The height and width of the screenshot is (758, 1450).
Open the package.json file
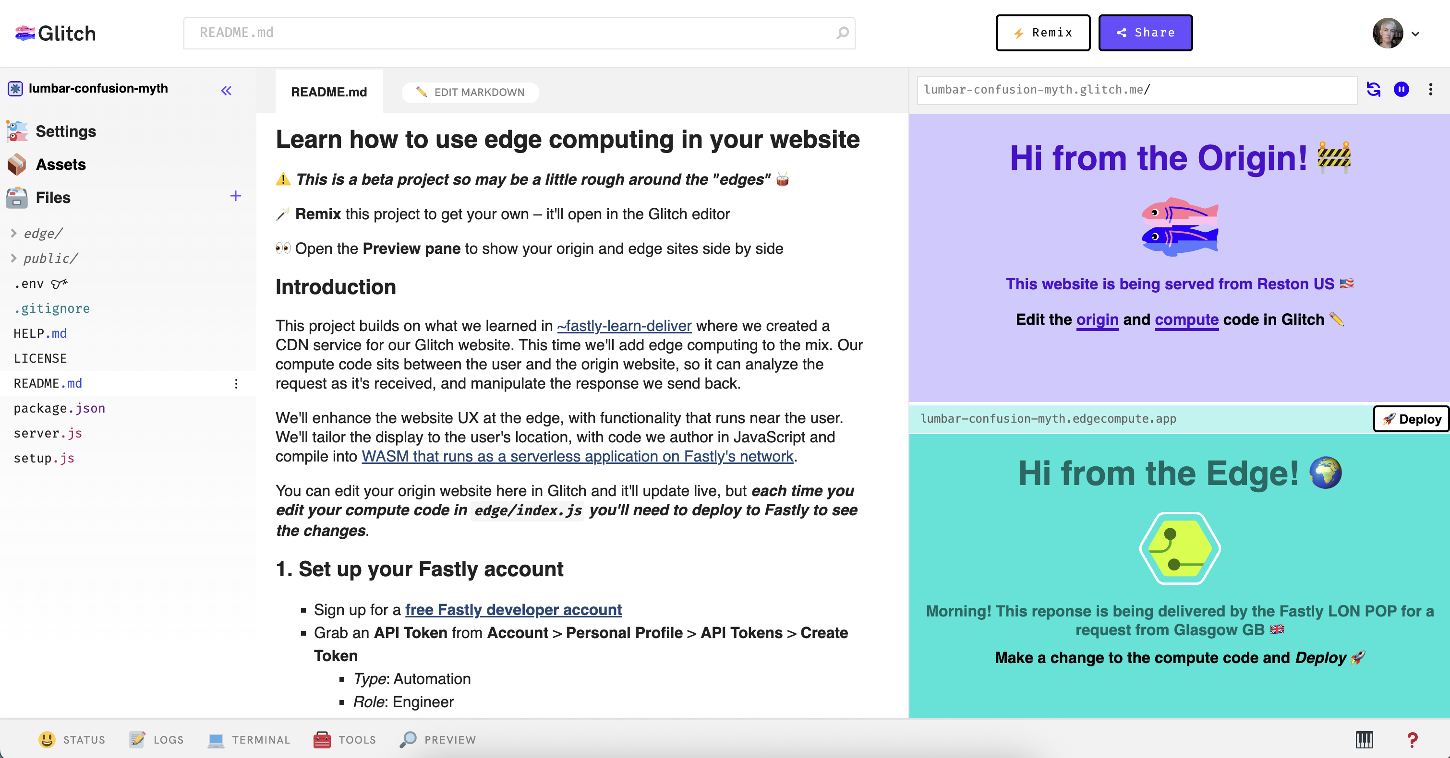tap(59, 408)
